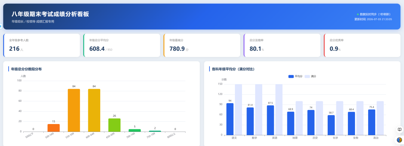
Task: Click the green 650-699 bar
Action: click(x=114, y=125)
